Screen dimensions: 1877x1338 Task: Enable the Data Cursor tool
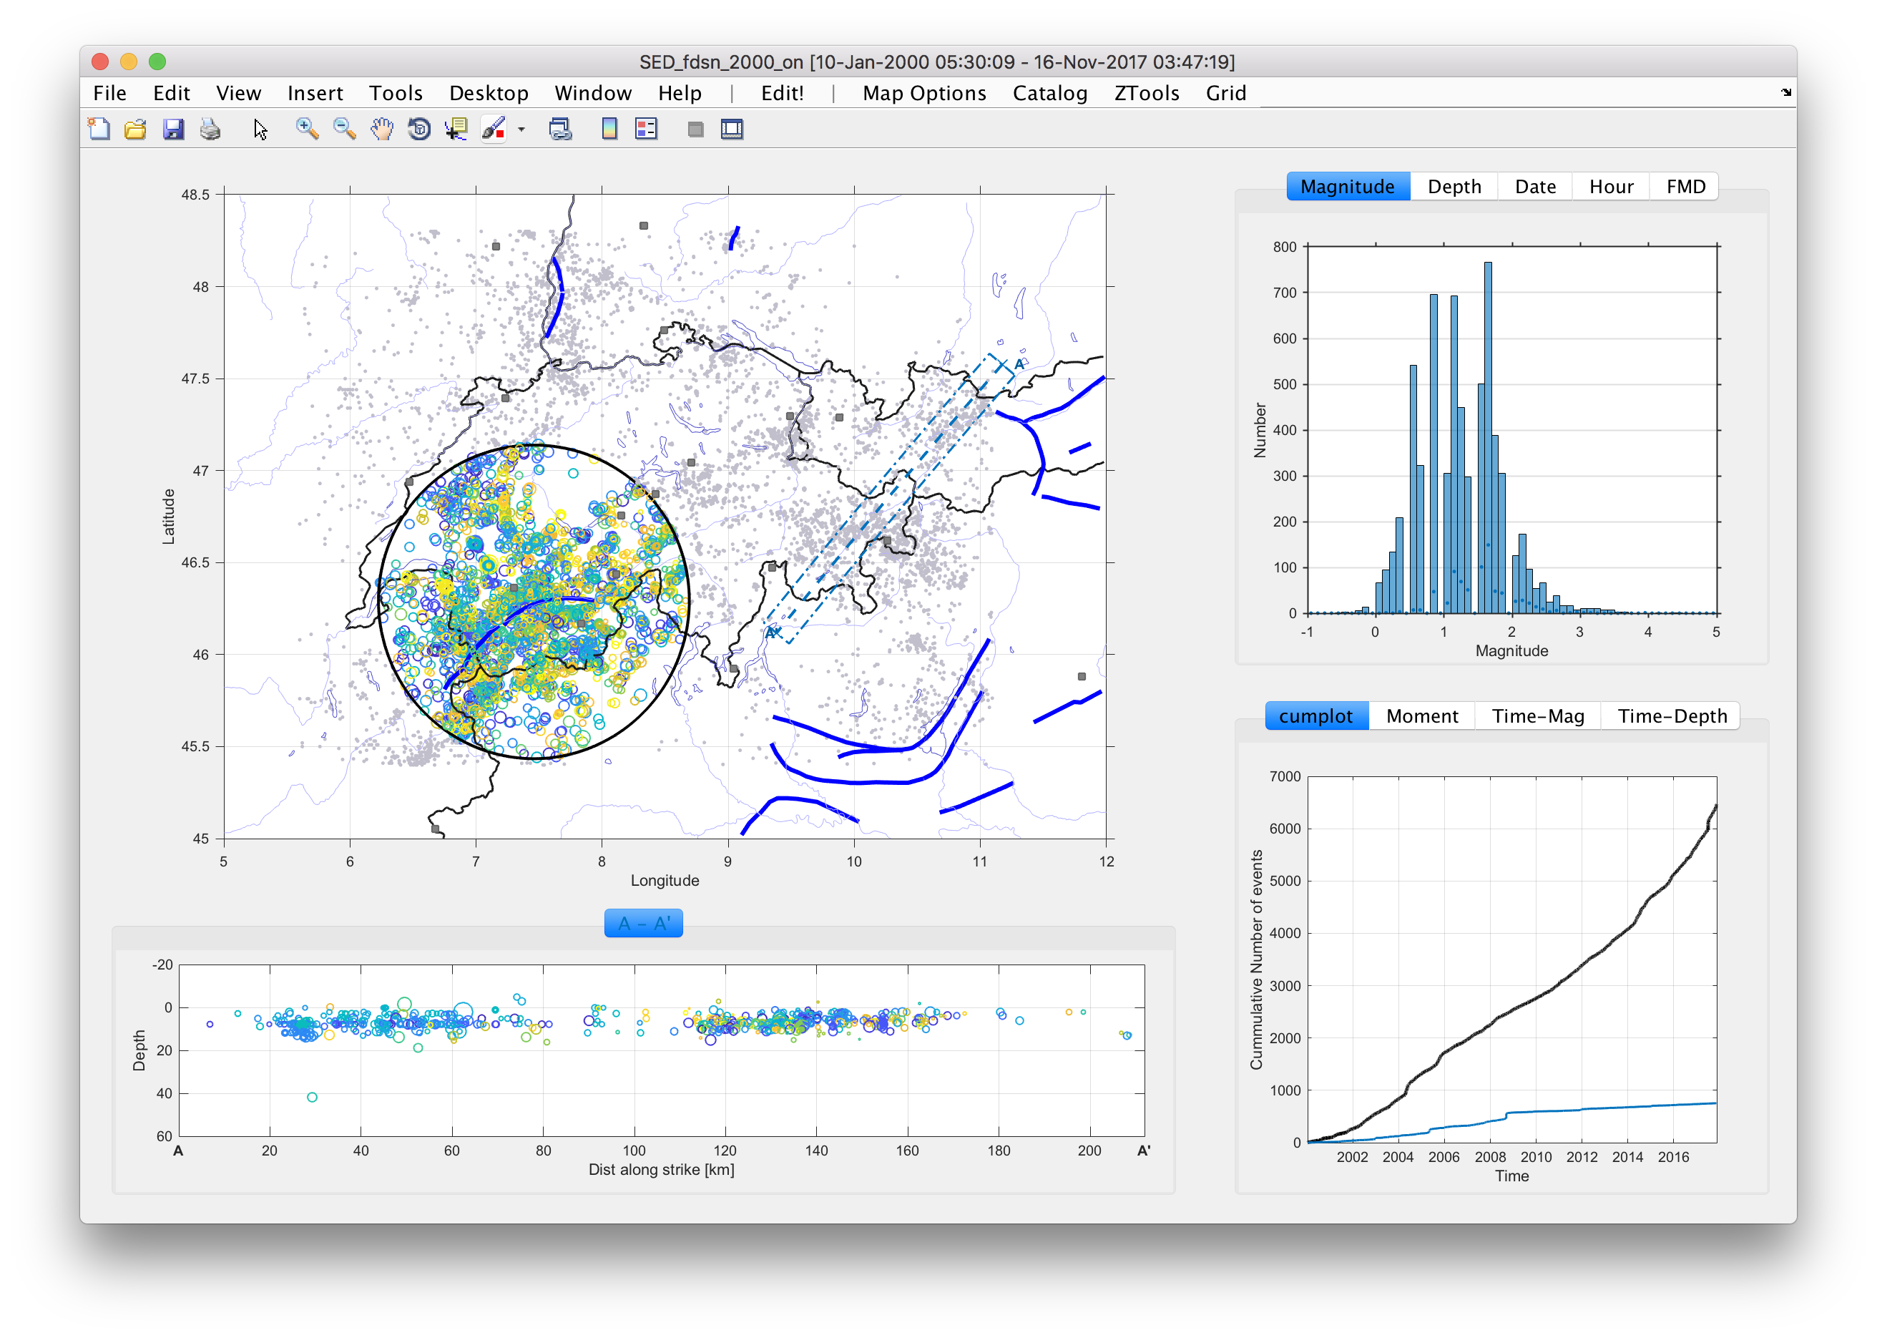click(x=456, y=129)
